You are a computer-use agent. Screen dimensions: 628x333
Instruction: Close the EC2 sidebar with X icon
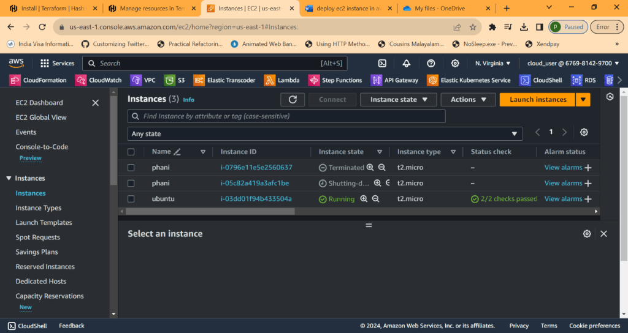point(95,103)
